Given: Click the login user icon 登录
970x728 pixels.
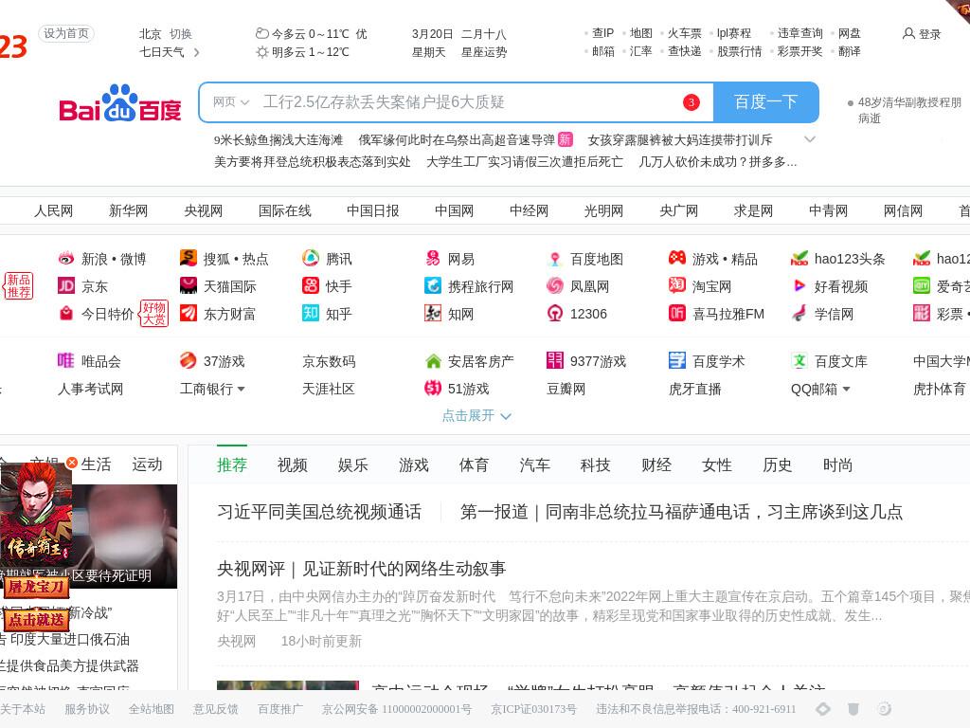Looking at the screenshot, I should (x=908, y=33).
